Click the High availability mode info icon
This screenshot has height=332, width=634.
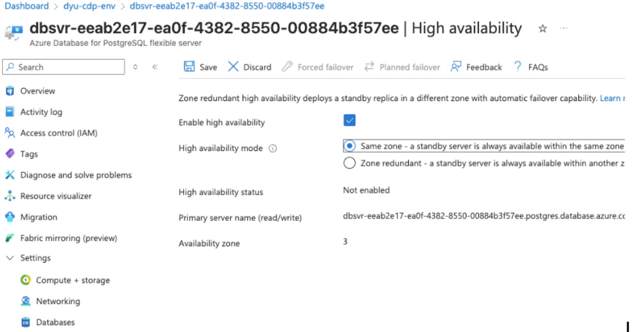tap(273, 148)
